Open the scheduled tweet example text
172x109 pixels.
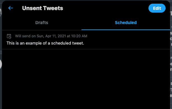[45, 43]
